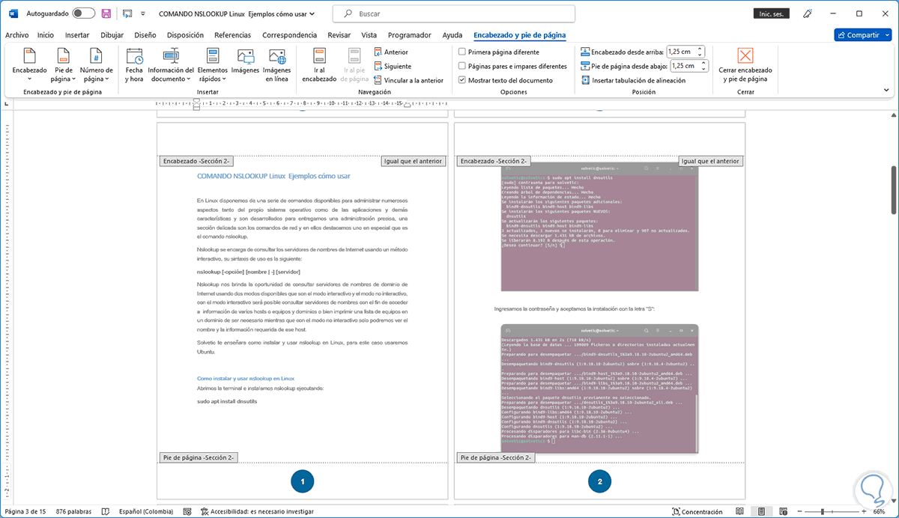
Task: Uncheck Mostrar texto del documento
Action: [461, 80]
